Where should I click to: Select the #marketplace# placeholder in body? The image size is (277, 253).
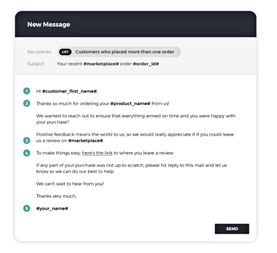pyautogui.click(x=86, y=141)
